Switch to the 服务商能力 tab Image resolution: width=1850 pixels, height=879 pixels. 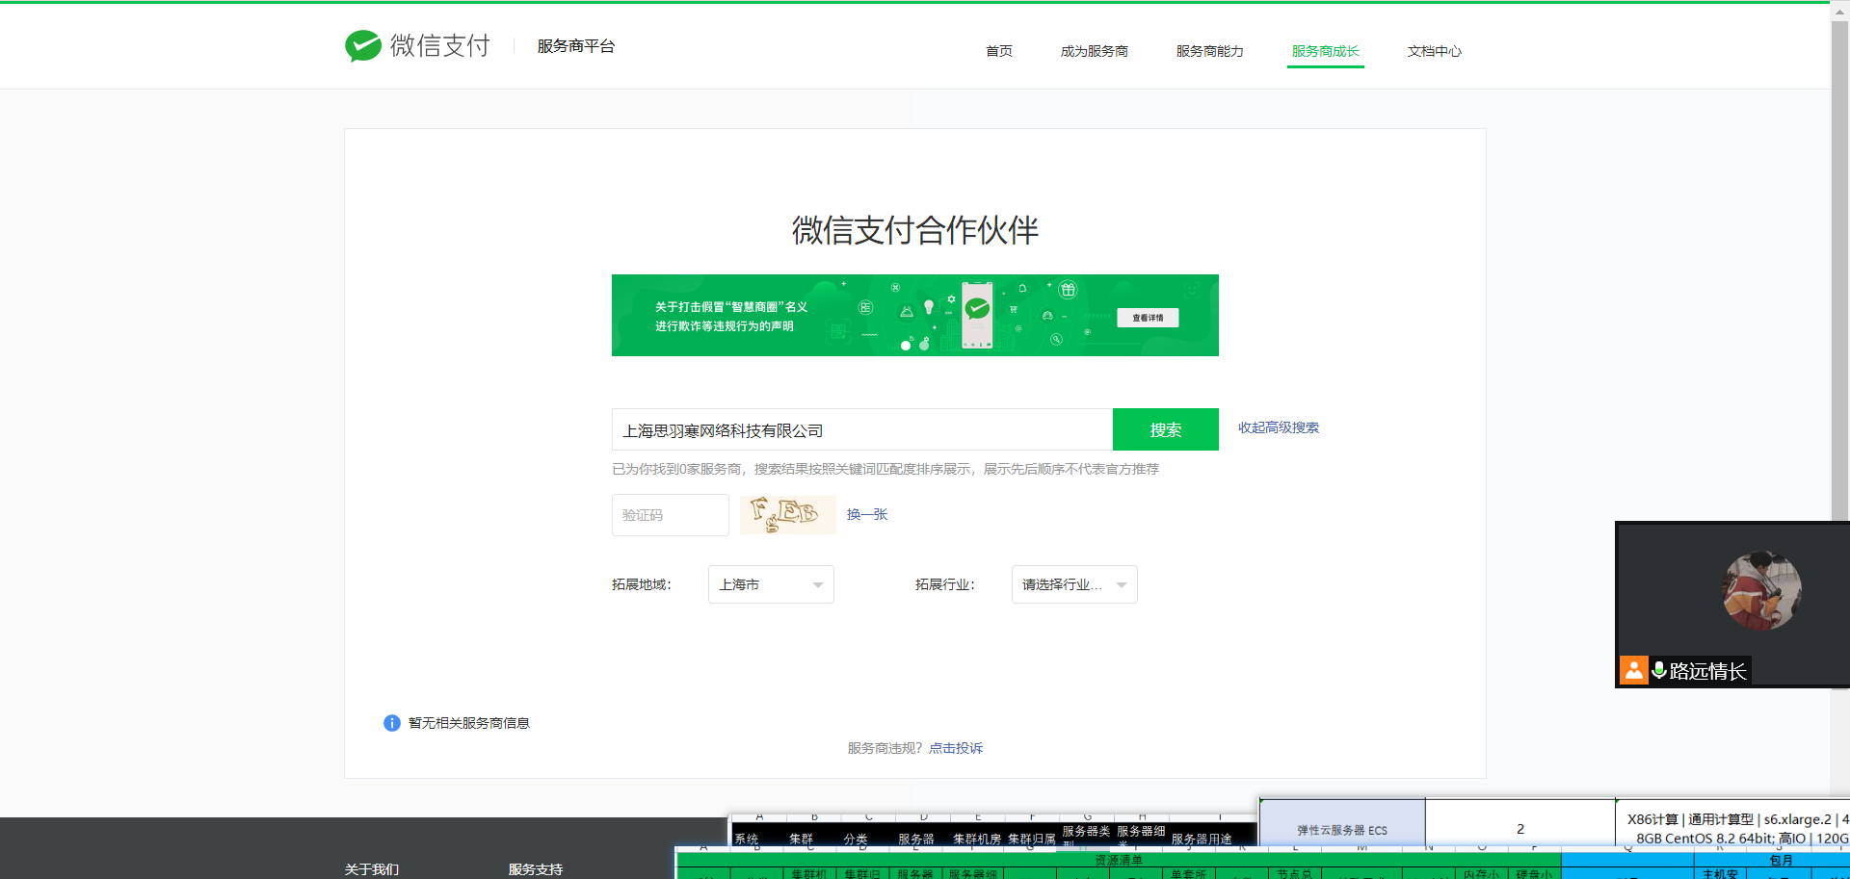click(x=1210, y=51)
